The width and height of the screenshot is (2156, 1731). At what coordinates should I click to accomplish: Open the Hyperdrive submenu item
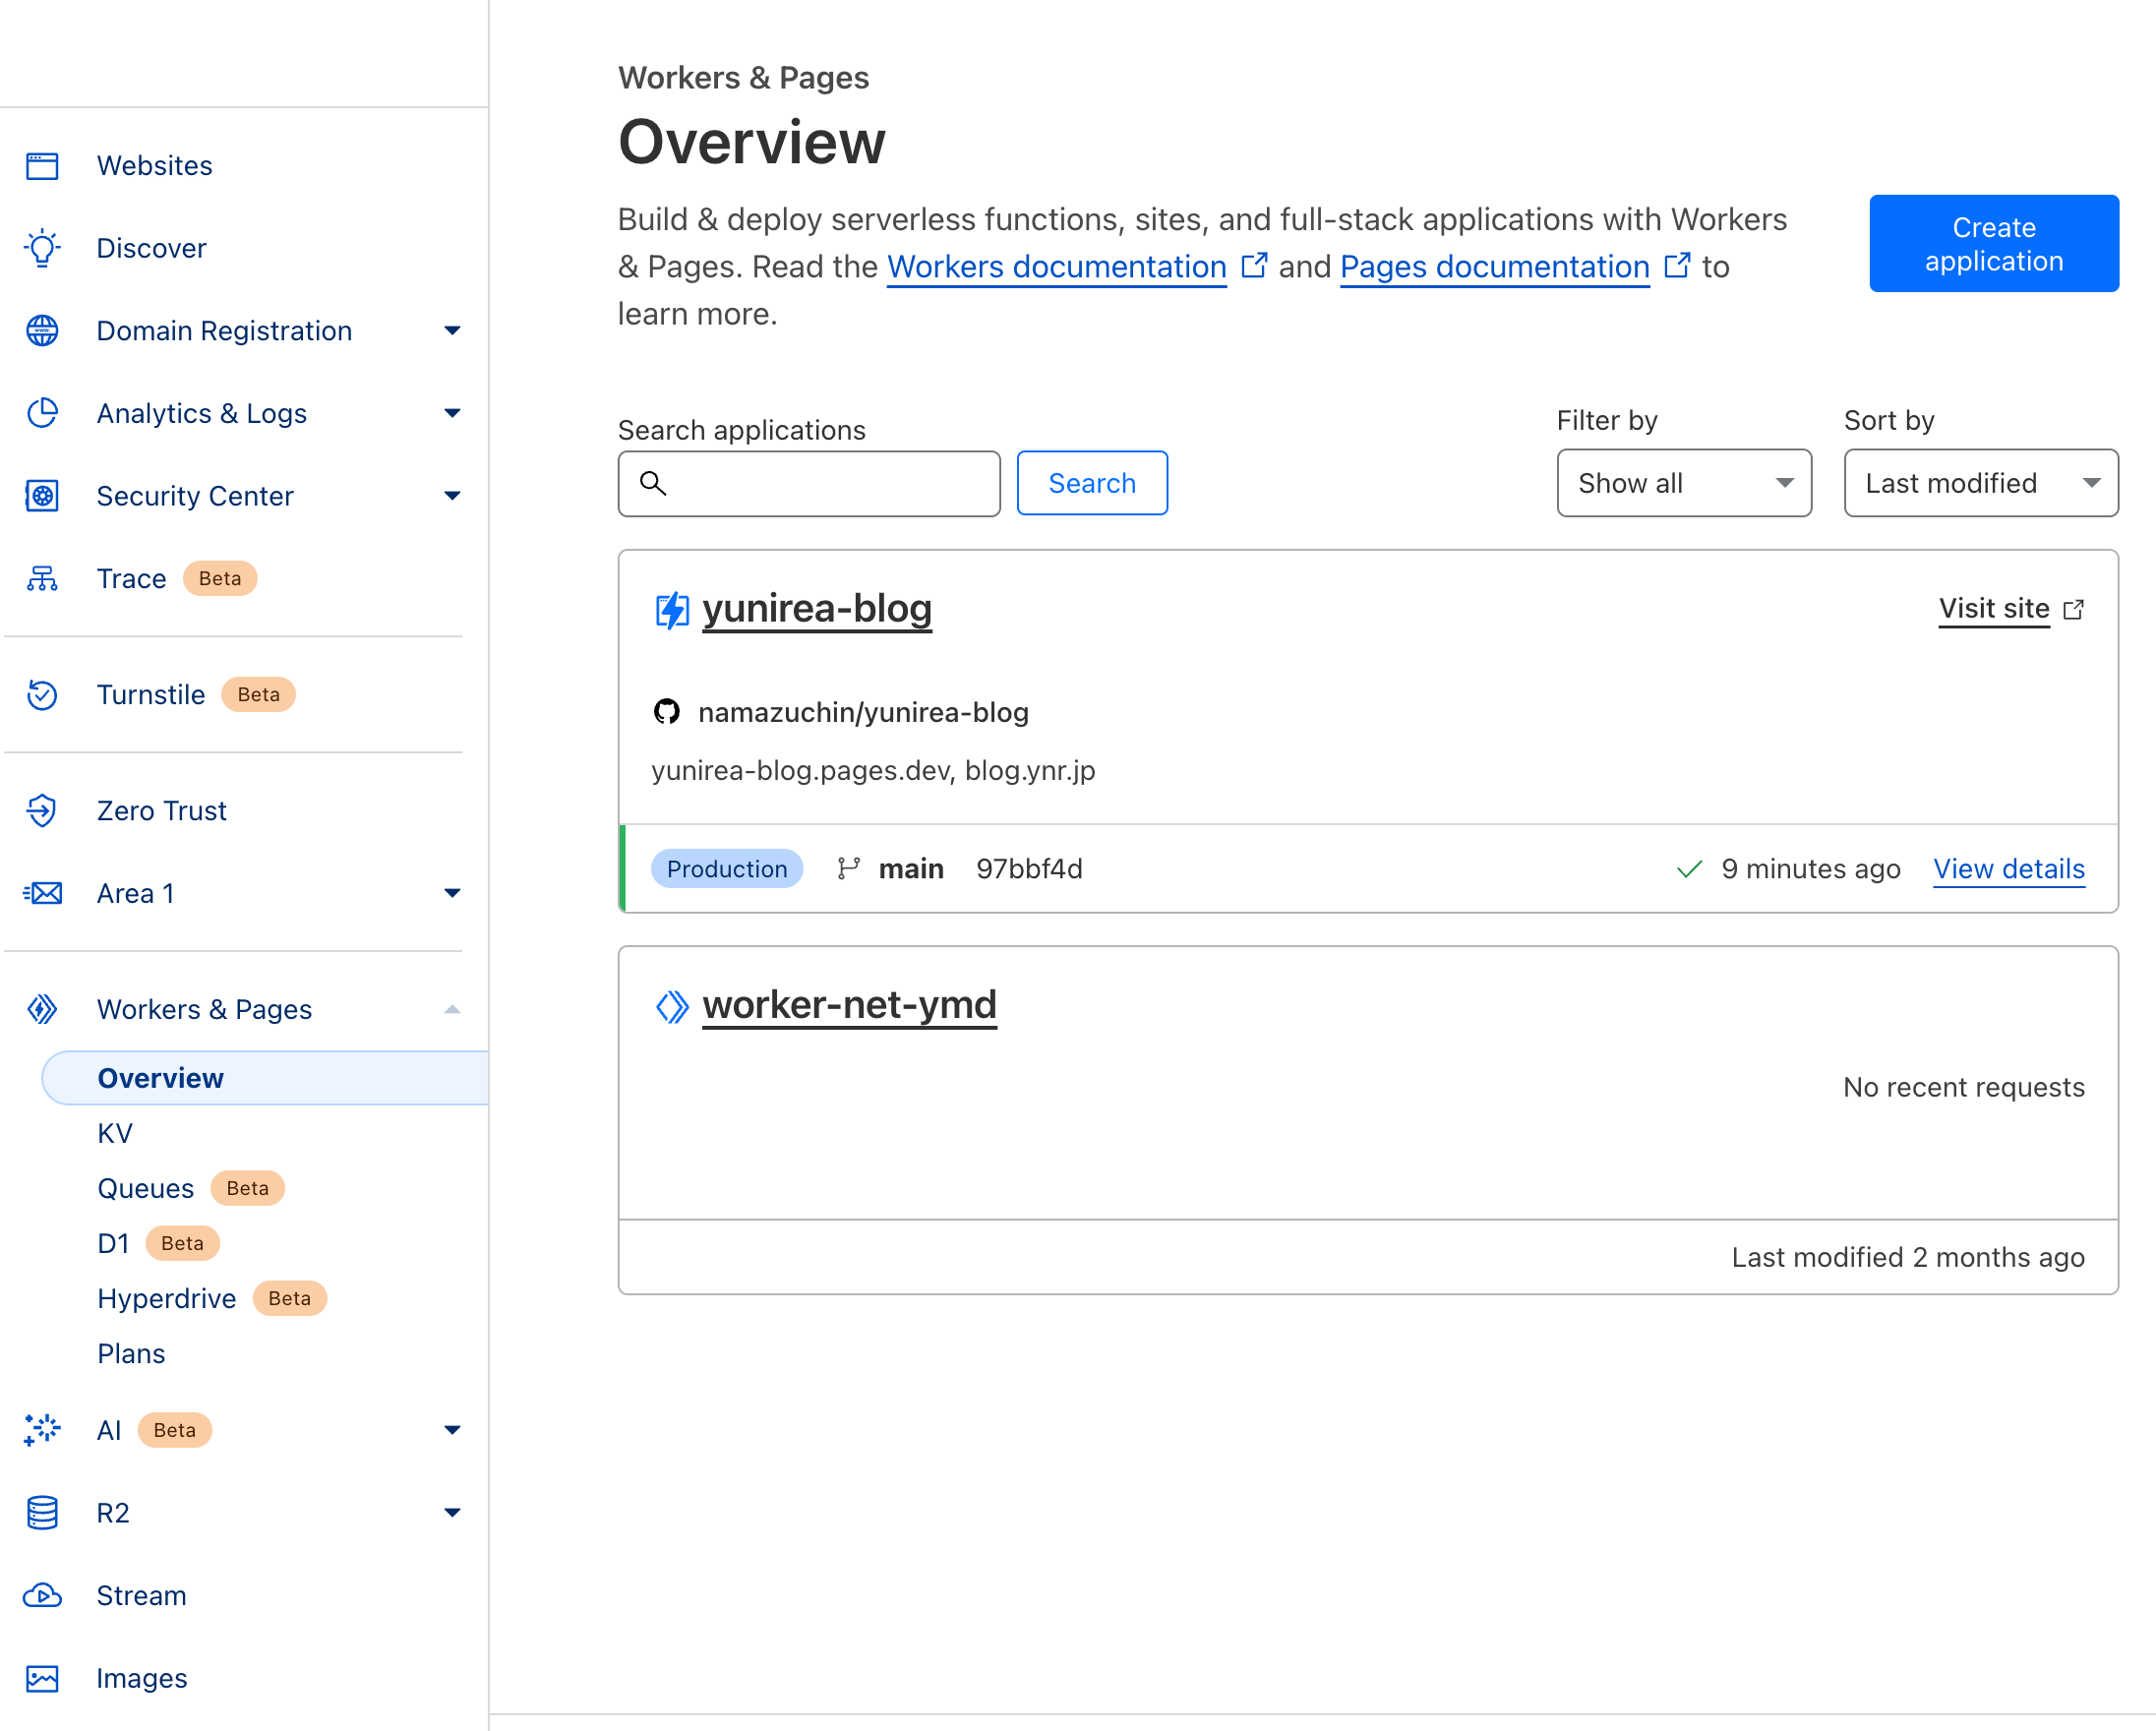[167, 1299]
